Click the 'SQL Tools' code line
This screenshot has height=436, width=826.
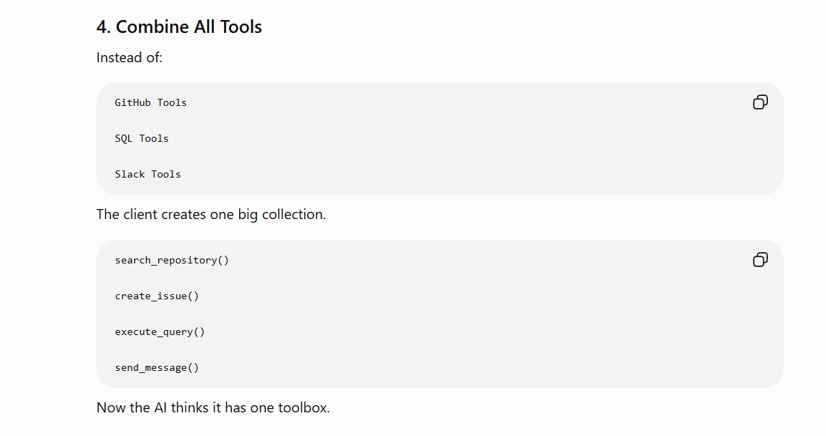click(142, 139)
